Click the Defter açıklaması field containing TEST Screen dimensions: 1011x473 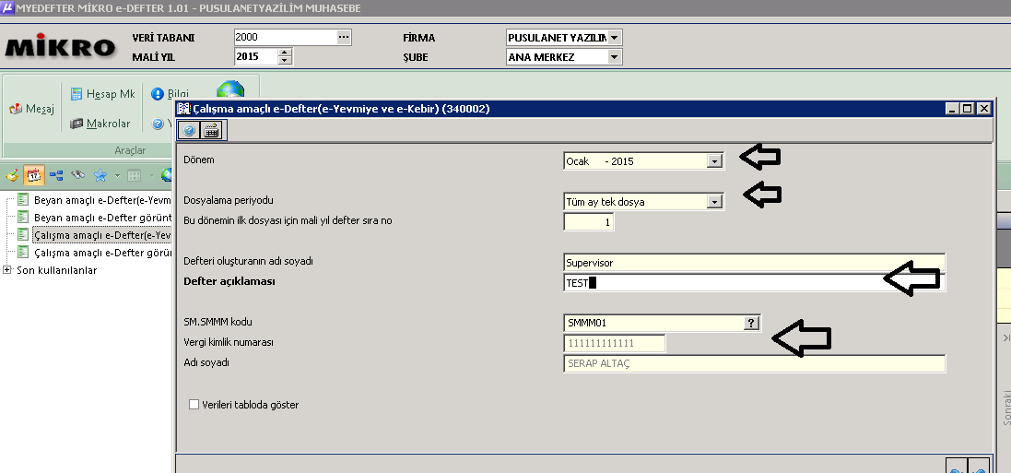[x=755, y=283]
